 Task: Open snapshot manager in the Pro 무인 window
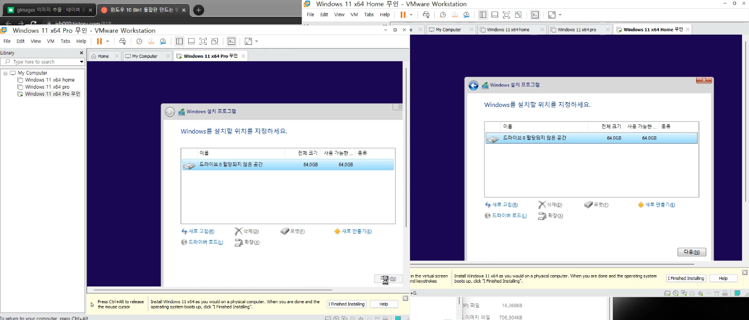(163, 41)
